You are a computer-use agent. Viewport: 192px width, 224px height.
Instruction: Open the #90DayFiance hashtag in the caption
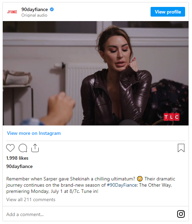(122, 185)
